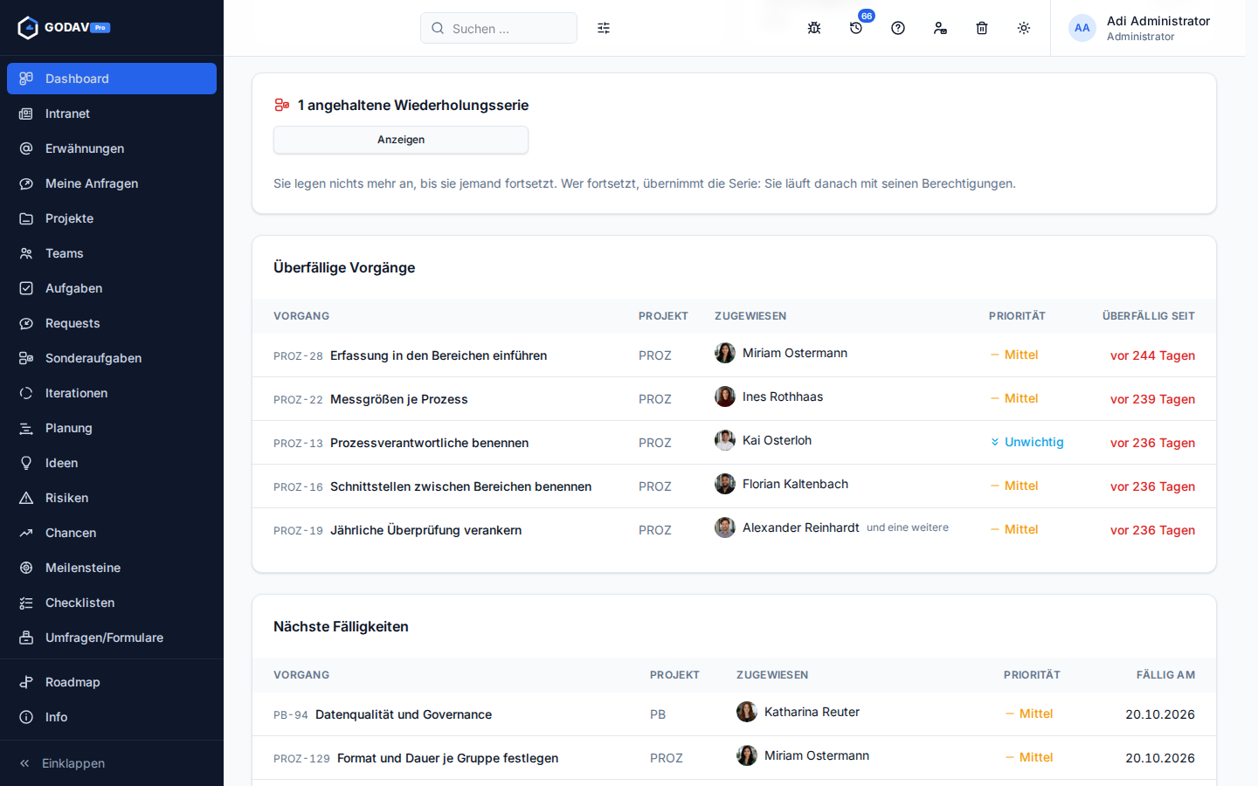1258x786 pixels.
Task: Open the filter sliders icon beside search
Action: (x=604, y=28)
